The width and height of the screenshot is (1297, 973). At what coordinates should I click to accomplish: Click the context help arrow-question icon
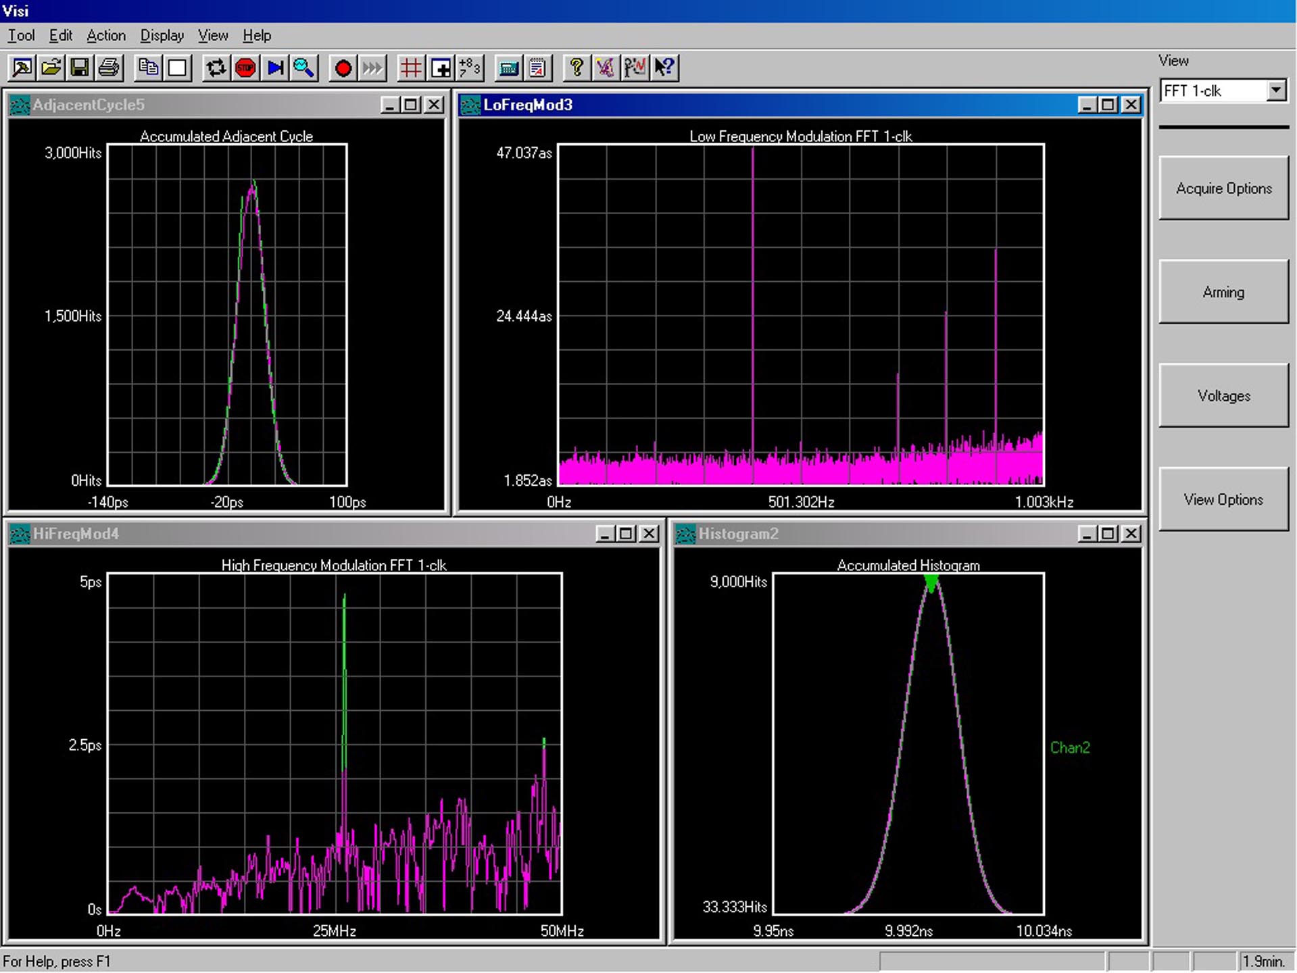click(664, 68)
